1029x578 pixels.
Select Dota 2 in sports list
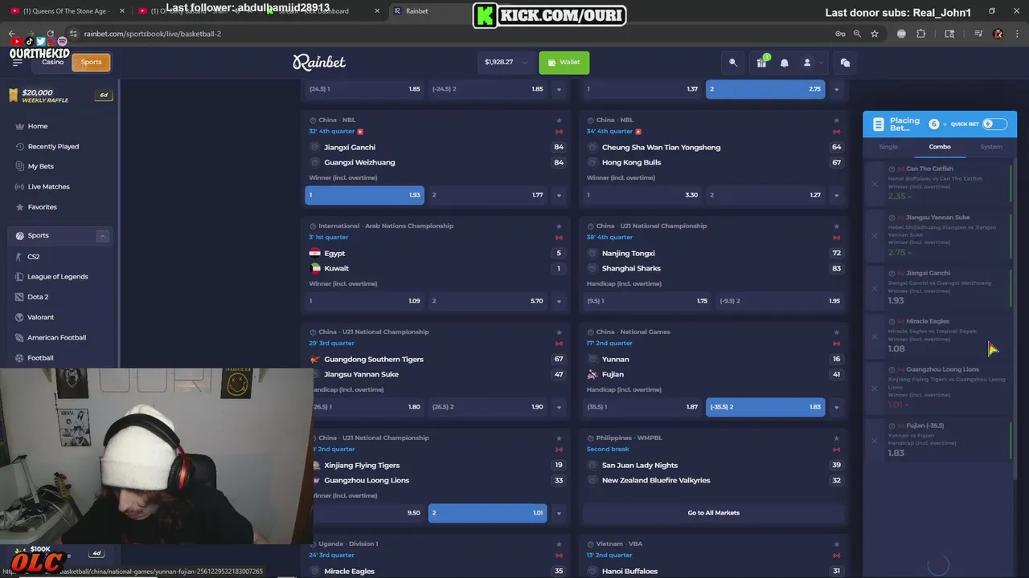(x=38, y=297)
